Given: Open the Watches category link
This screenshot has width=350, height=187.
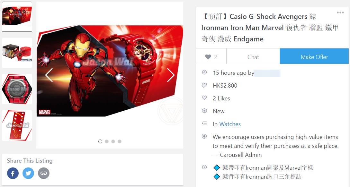Looking at the screenshot, I should point(230,124).
